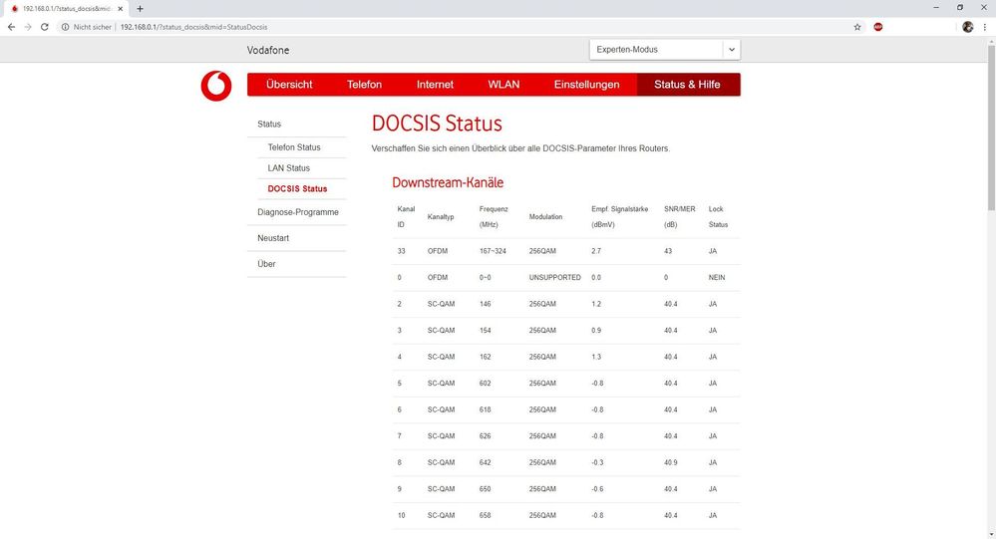Click frequency '658' cell
Screen dimensions: 996x539
(486, 515)
